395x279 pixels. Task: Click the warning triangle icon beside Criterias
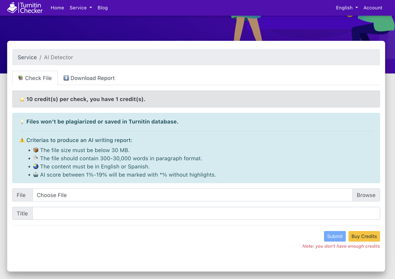22,140
